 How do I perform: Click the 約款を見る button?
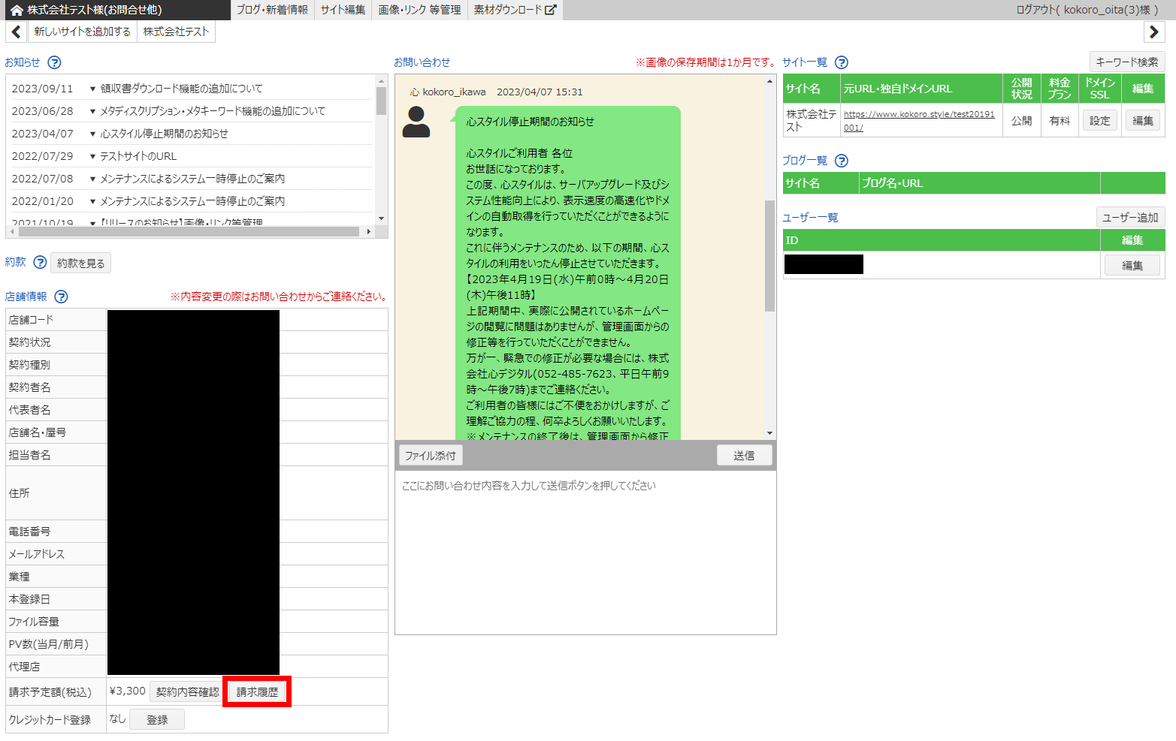81,264
